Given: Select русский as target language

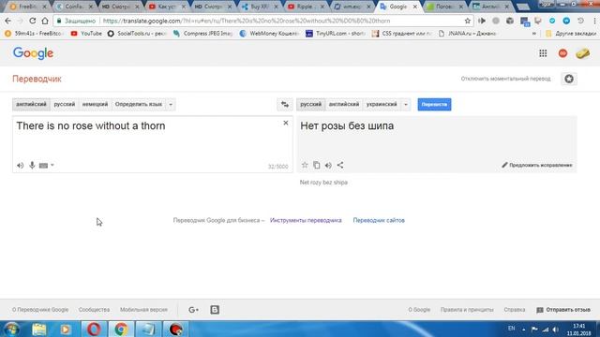Looking at the screenshot, I should click(310, 104).
